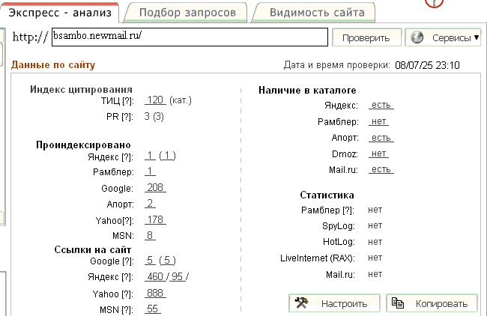Click the globe icon on the Сервисы button
This screenshot has width=487, height=316.
coord(417,37)
